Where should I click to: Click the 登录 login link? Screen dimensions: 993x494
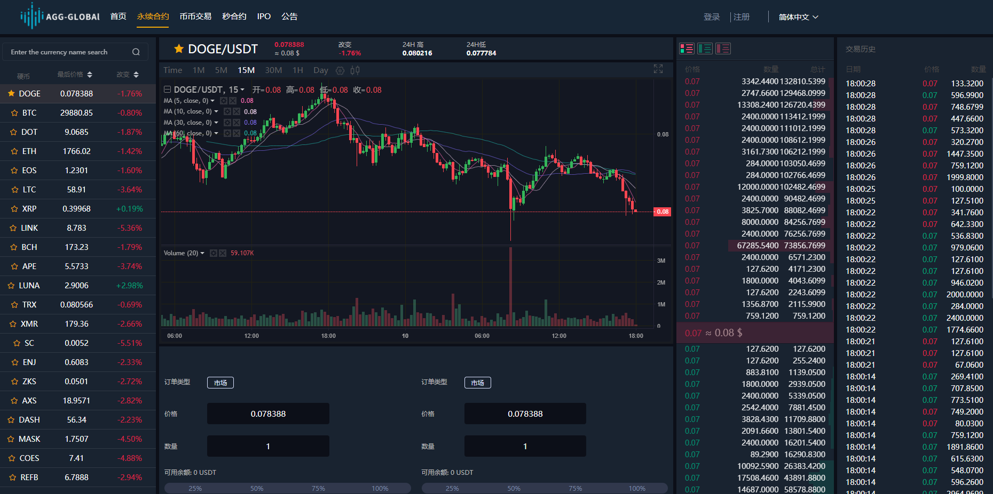point(712,17)
